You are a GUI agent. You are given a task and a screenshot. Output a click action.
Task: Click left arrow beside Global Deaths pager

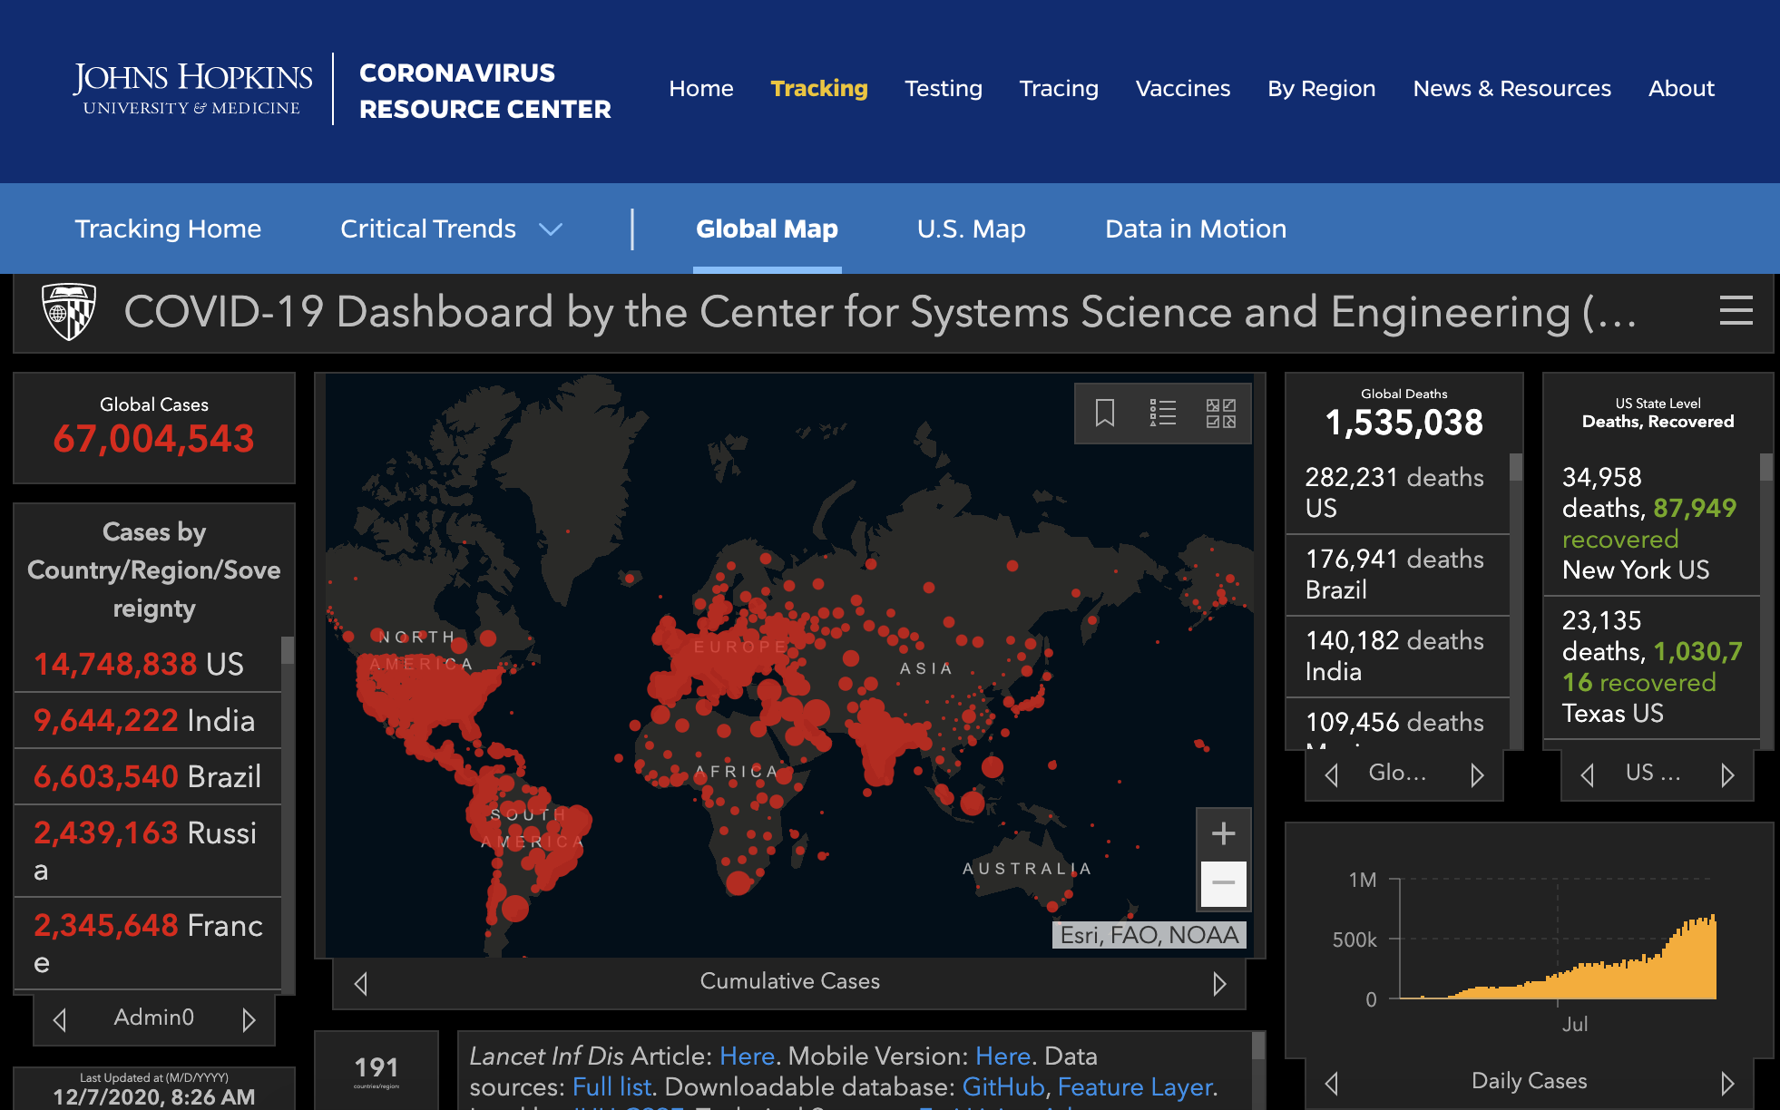[x=1332, y=775]
